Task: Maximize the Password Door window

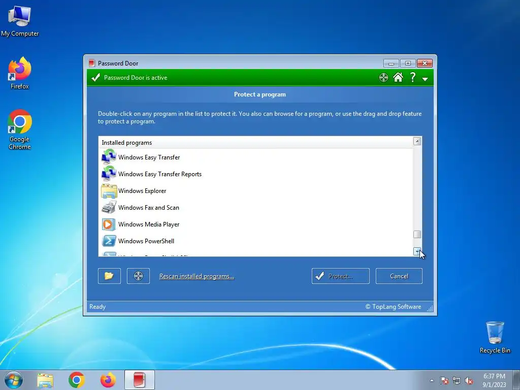Action: 408,63
